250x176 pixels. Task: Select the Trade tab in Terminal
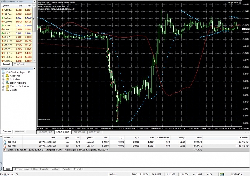[x=8, y=169]
